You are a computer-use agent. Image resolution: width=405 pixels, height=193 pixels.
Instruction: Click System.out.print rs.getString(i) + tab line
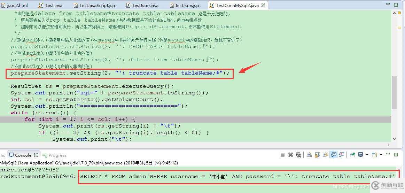pos(109,126)
